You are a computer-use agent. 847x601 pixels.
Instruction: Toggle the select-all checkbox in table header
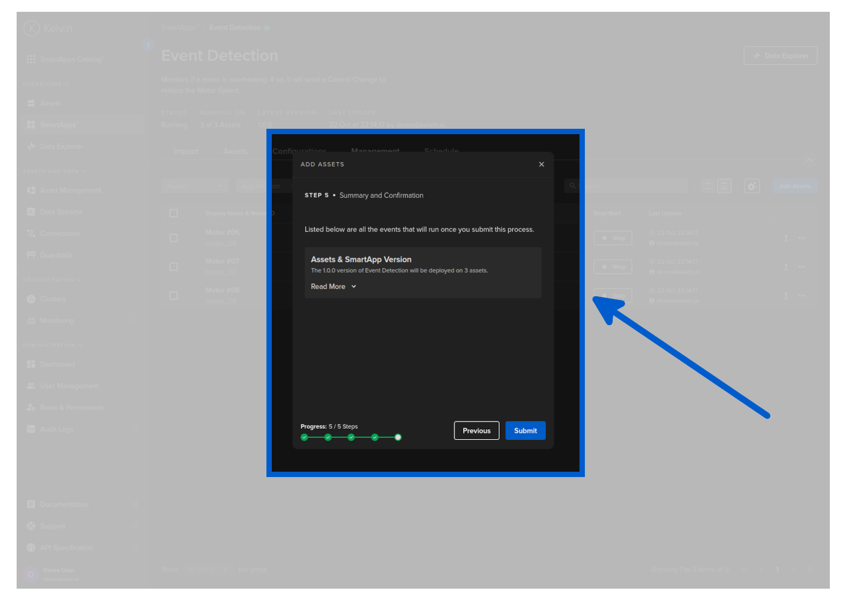[x=174, y=214]
